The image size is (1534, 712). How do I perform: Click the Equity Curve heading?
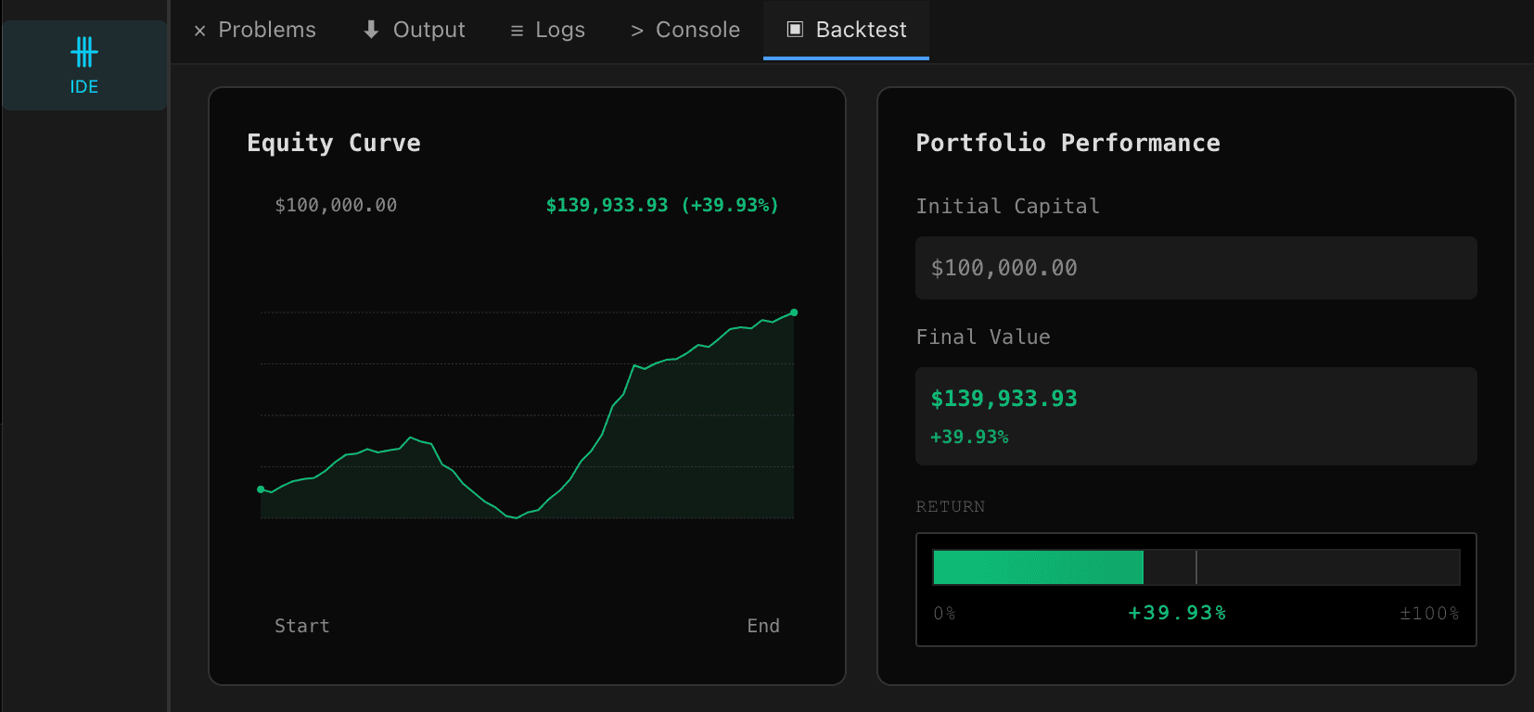coord(334,143)
